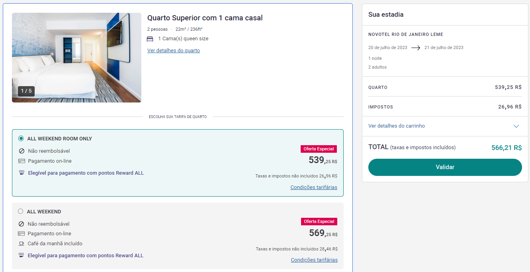Screen dimensions: 530x272
Task: Click credit card icon in ALL WEEKEND rate
Action: (x=21, y=234)
